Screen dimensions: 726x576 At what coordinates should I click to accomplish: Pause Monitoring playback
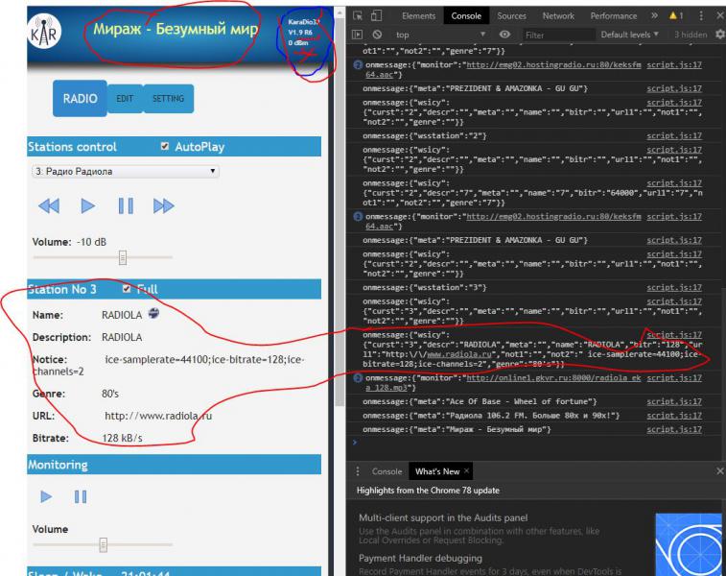click(81, 496)
